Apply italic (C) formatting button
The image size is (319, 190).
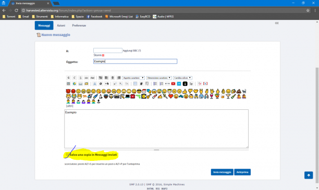[75, 78]
